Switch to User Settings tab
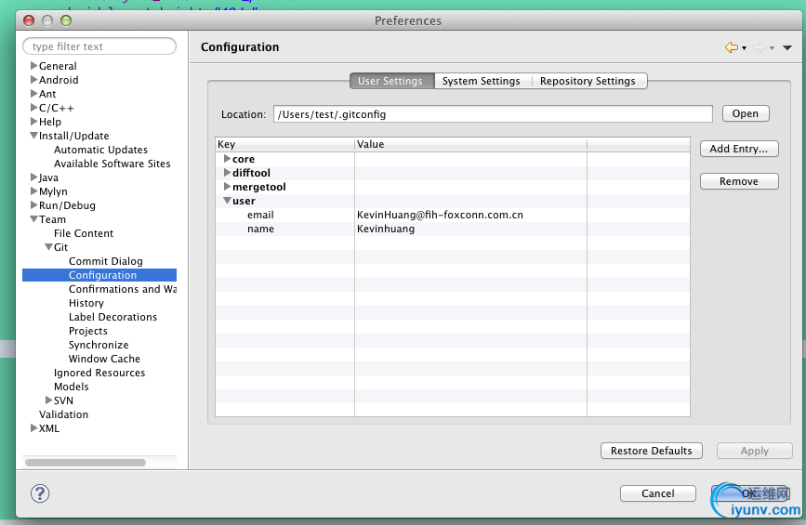This screenshot has width=806, height=525. pos(392,81)
